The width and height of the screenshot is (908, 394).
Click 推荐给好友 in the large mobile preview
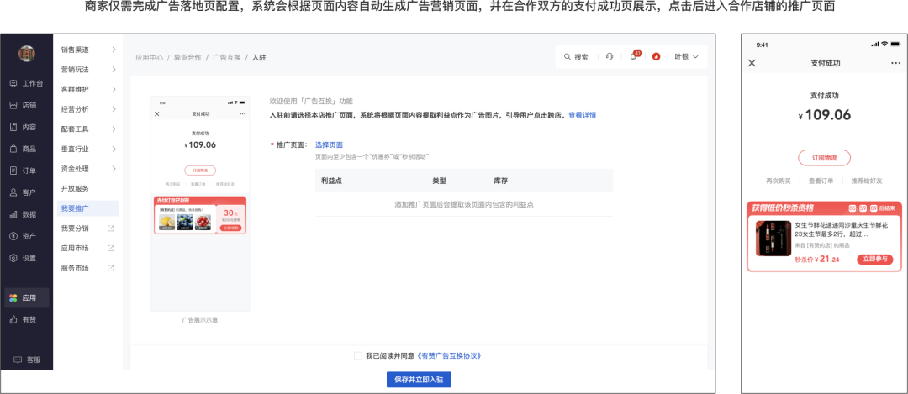click(866, 181)
